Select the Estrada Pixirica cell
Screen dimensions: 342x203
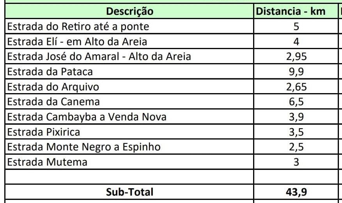[129, 132]
